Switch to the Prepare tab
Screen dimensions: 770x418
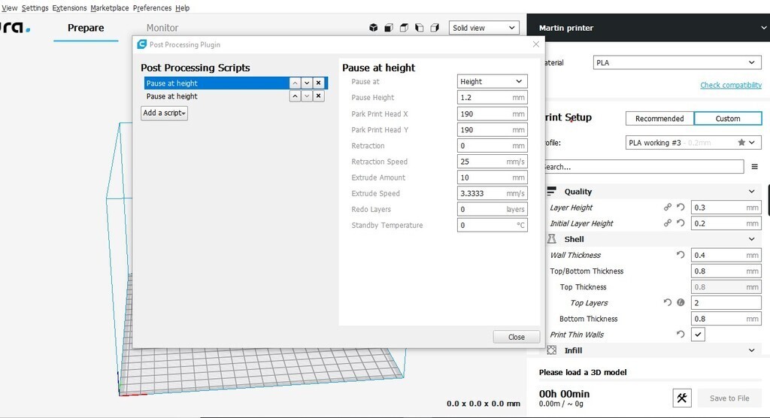pyautogui.click(x=86, y=28)
